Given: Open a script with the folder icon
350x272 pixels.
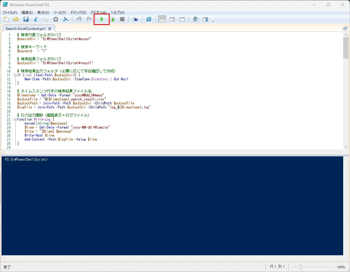Looking at the screenshot, I should pyautogui.click(x=16, y=19).
